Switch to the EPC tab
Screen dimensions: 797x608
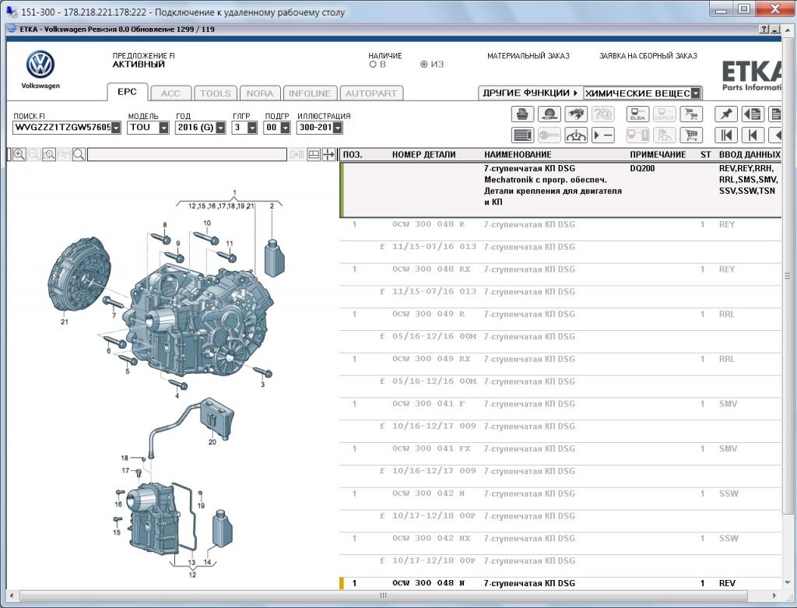point(127,92)
